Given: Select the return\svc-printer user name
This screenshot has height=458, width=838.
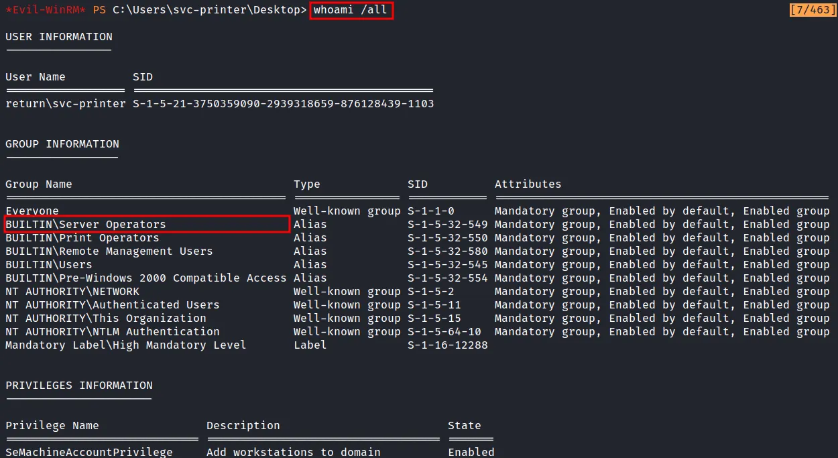Looking at the screenshot, I should pos(65,103).
